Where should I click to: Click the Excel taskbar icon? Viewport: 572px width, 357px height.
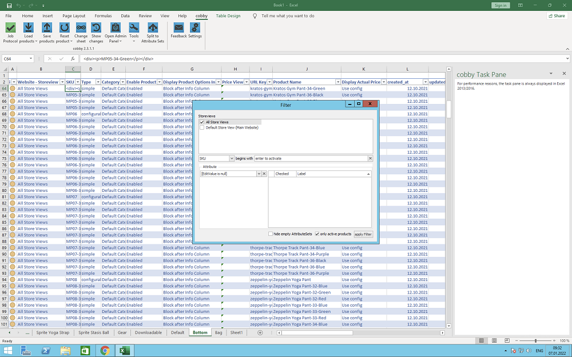(x=124, y=351)
